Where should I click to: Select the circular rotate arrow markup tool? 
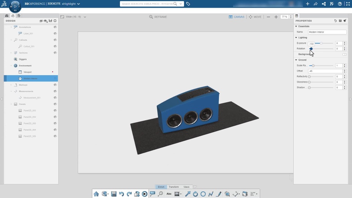point(195,194)
